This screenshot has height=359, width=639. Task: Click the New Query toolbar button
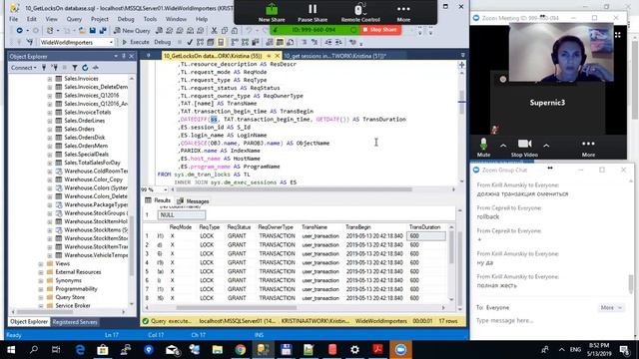132,31
